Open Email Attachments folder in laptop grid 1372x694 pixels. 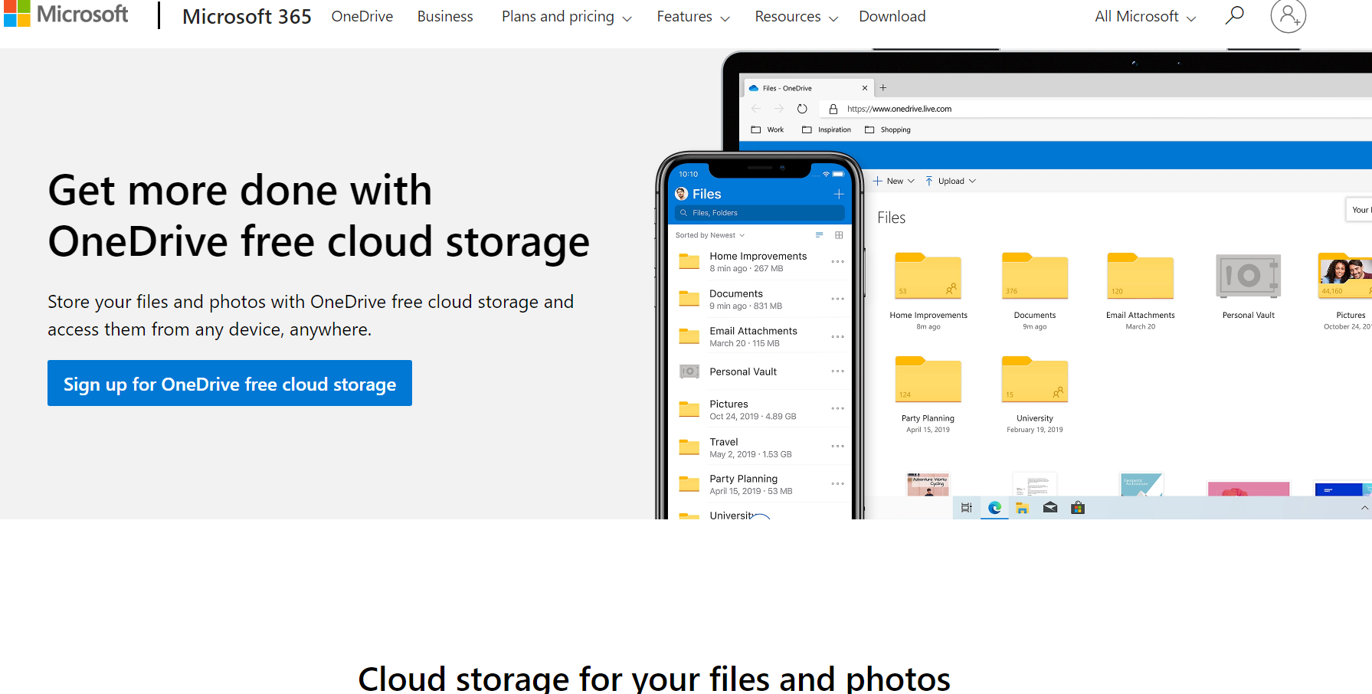pos(1141,276)
